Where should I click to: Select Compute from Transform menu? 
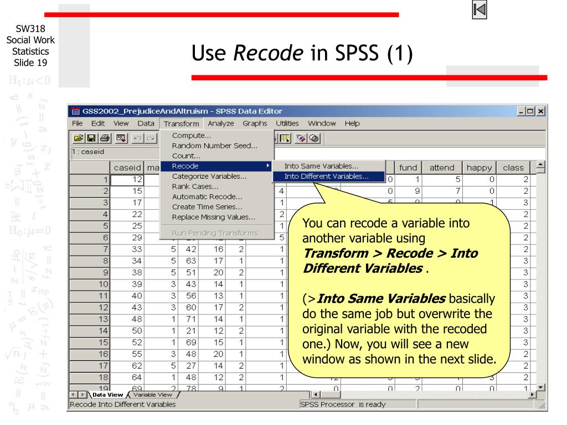[x=191, y=136]
